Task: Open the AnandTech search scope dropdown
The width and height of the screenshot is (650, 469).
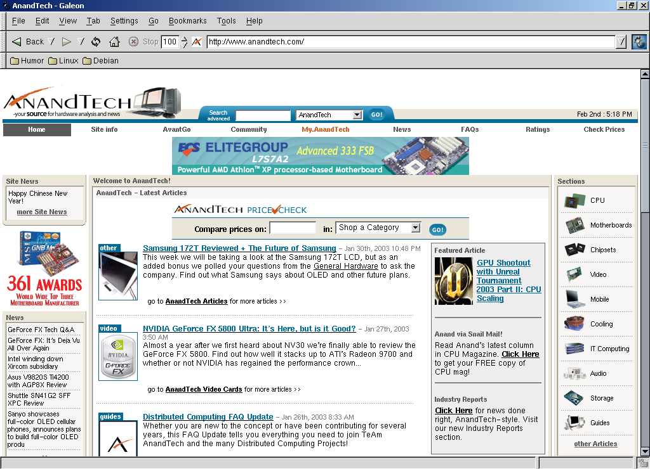Action: (x=357, y=115)
